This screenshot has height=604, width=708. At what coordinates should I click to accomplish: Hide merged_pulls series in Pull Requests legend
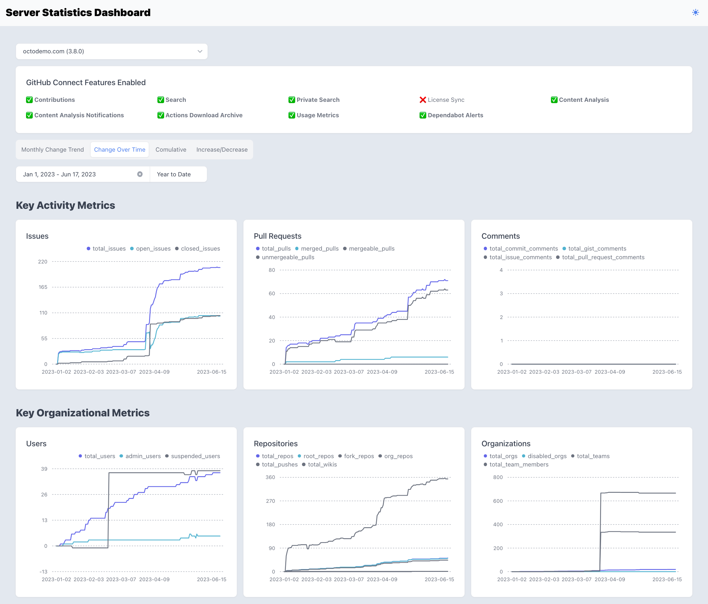coord(317,248)
